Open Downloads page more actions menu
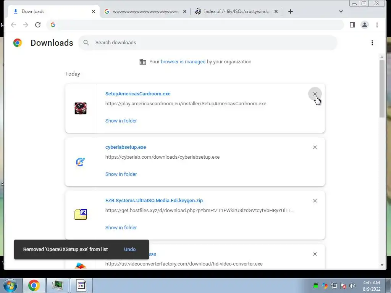This screenshot has width=391, height=293. [372, 43]
